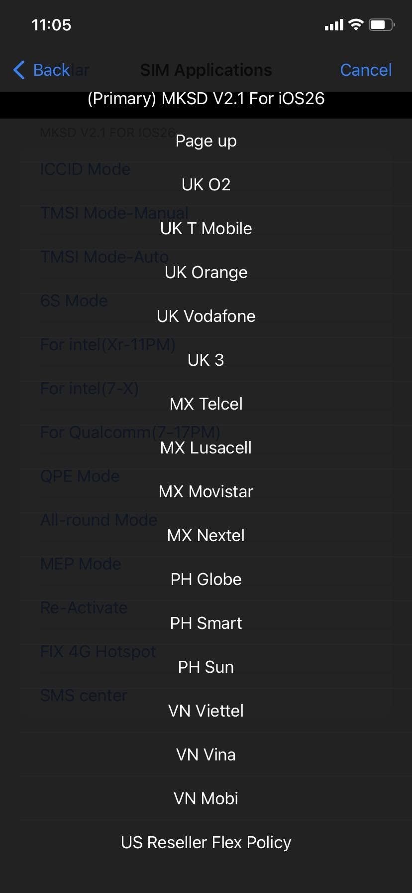
Task: Pick the VN Mobi option
Action: tap(206, 799)
